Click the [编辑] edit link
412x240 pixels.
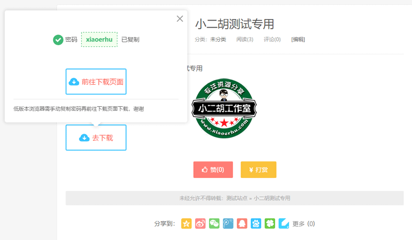[298, 40]
